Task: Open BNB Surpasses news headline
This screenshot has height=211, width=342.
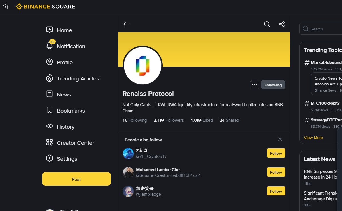Action: click(321, 174)
